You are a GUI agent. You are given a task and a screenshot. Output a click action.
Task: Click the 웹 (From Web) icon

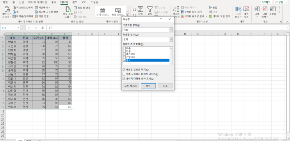tap(14, 12)
